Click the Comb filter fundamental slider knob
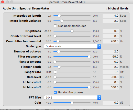 [58, 41]
